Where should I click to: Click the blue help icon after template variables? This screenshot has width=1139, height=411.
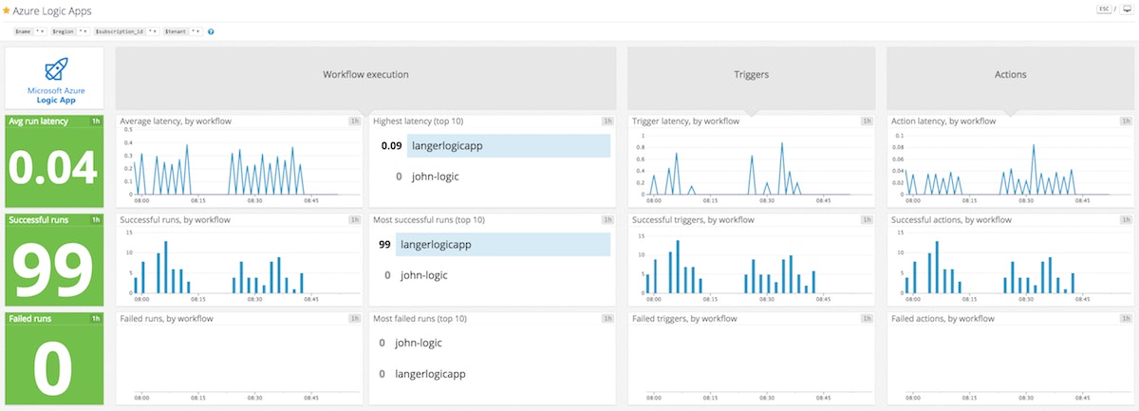coord(211,31)
